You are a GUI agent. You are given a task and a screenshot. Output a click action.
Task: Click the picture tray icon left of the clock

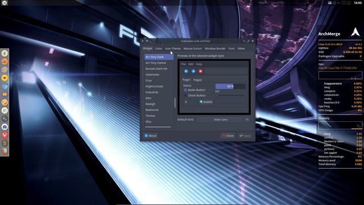click(330, 3)
